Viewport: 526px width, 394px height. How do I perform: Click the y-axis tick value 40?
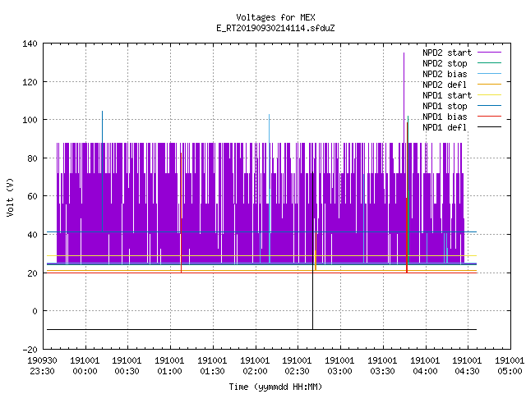tap(32, 235)
